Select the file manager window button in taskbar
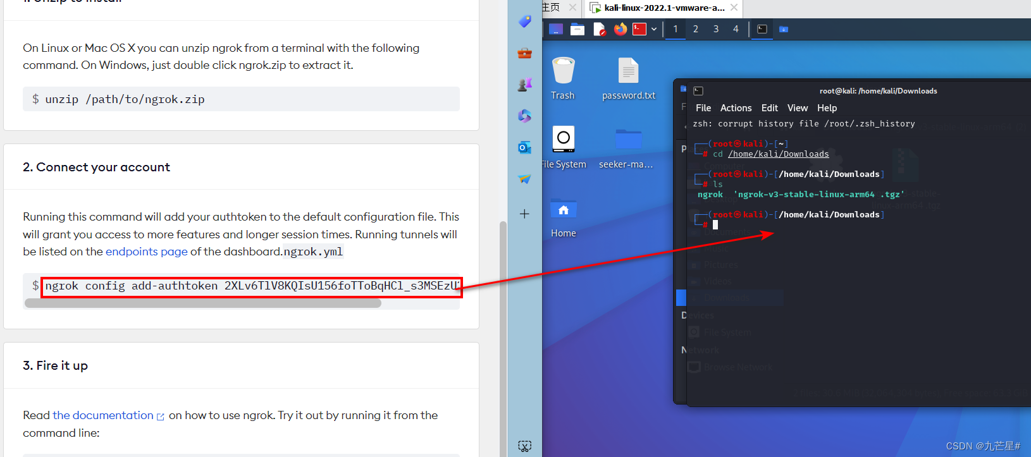1031x457 pixels. click(784, 29)
